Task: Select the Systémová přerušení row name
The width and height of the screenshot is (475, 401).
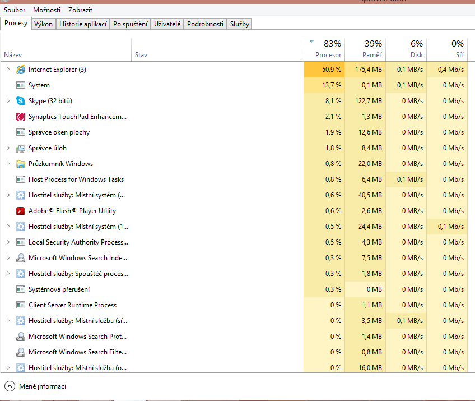Action: coord(59,289)
